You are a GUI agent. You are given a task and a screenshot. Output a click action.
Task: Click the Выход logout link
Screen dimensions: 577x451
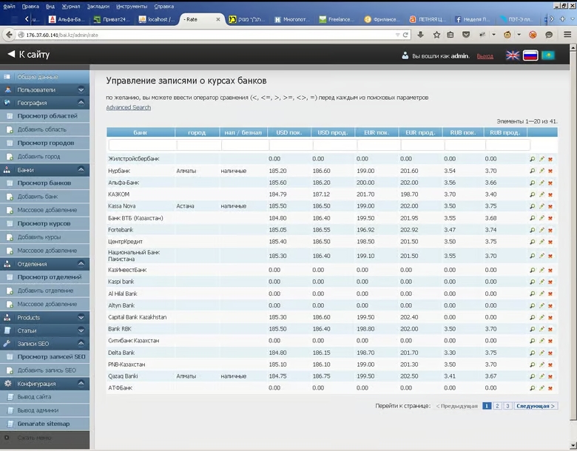[x=485, y=56]
